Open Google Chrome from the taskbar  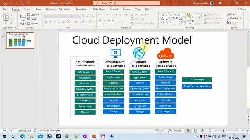(67, 136)
